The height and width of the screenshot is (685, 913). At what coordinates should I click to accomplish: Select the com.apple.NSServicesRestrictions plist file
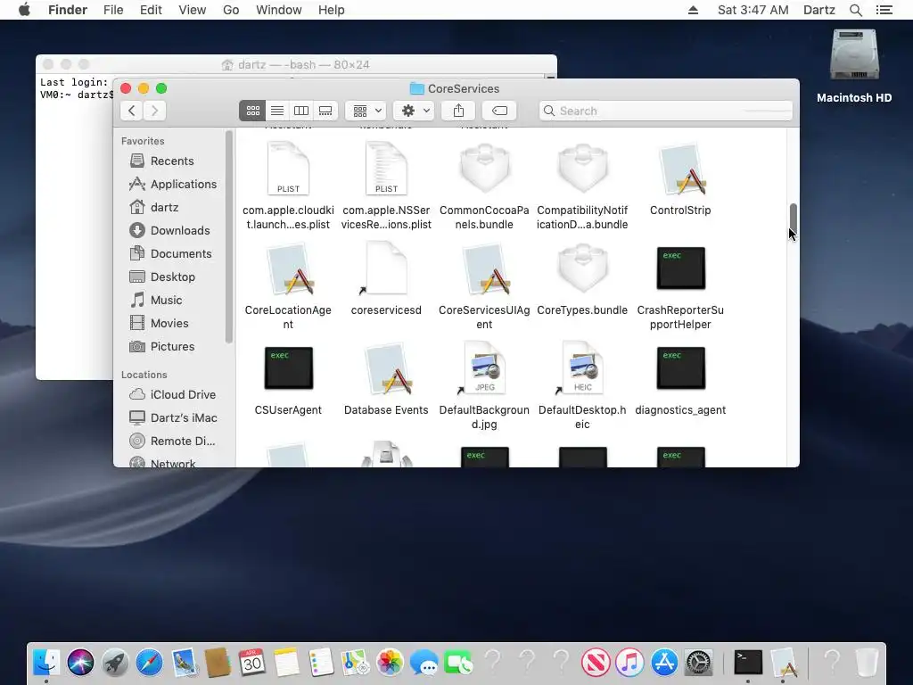[x=386, y=186]
